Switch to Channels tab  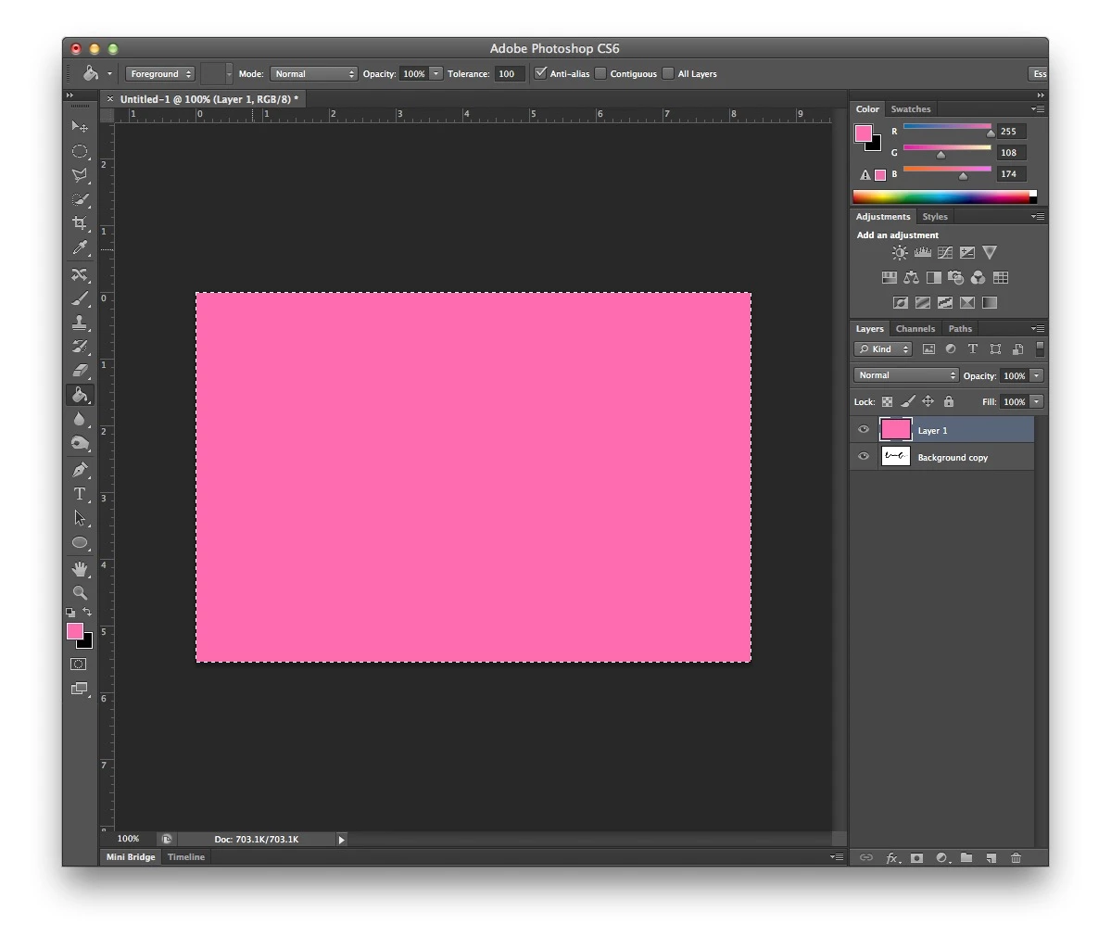pos(915,329)
